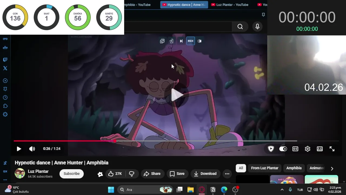
Task: Open sidebar Settings gear icon
Action: pyautogui.click(x=5, y=114)
